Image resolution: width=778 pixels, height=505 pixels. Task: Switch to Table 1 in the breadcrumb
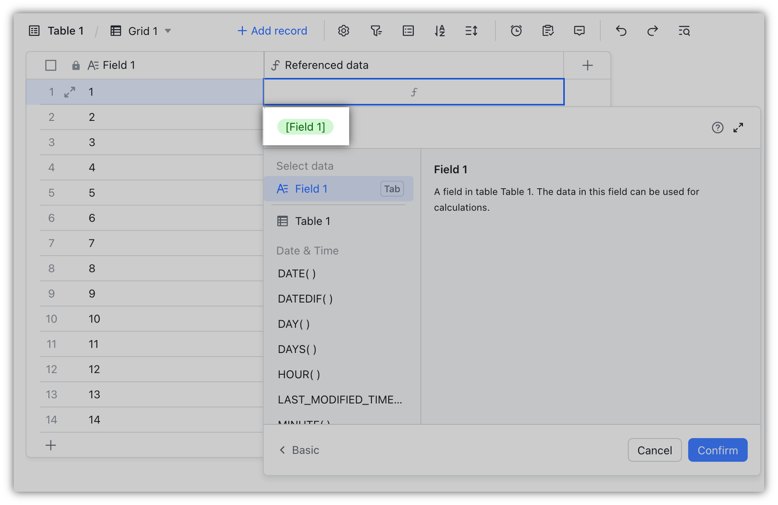click(66, 31)
